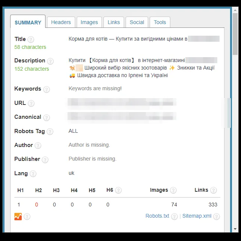Open the help icon next to Links count
Image resolution: width=241 pixels, height=241 pixels.
coord(214,190)
